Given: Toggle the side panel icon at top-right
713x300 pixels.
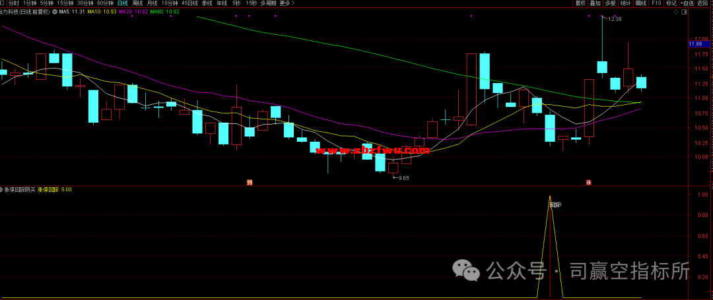Looking at the screenshot, I should click(683, 12).
